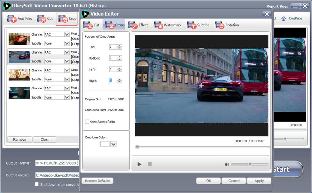Click the Bottom crop value spinner arrows
The width and height of the screenshot is (312, 193).
pos(119,58)
